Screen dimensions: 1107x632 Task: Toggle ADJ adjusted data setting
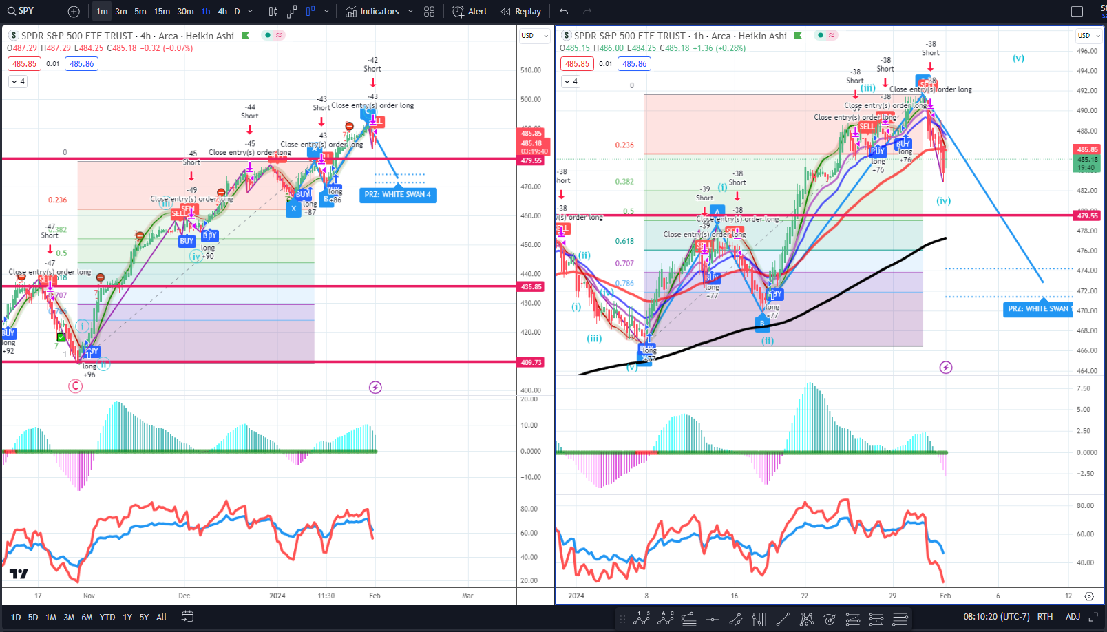pyautogui.click(x=1073, y=617)
